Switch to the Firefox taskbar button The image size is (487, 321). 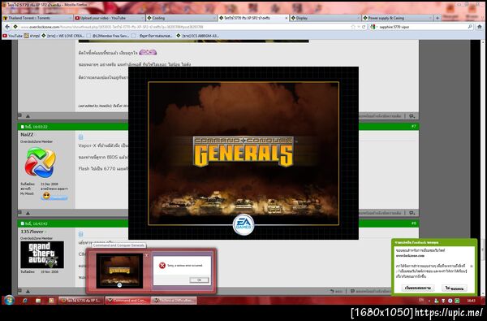[81, 301]
